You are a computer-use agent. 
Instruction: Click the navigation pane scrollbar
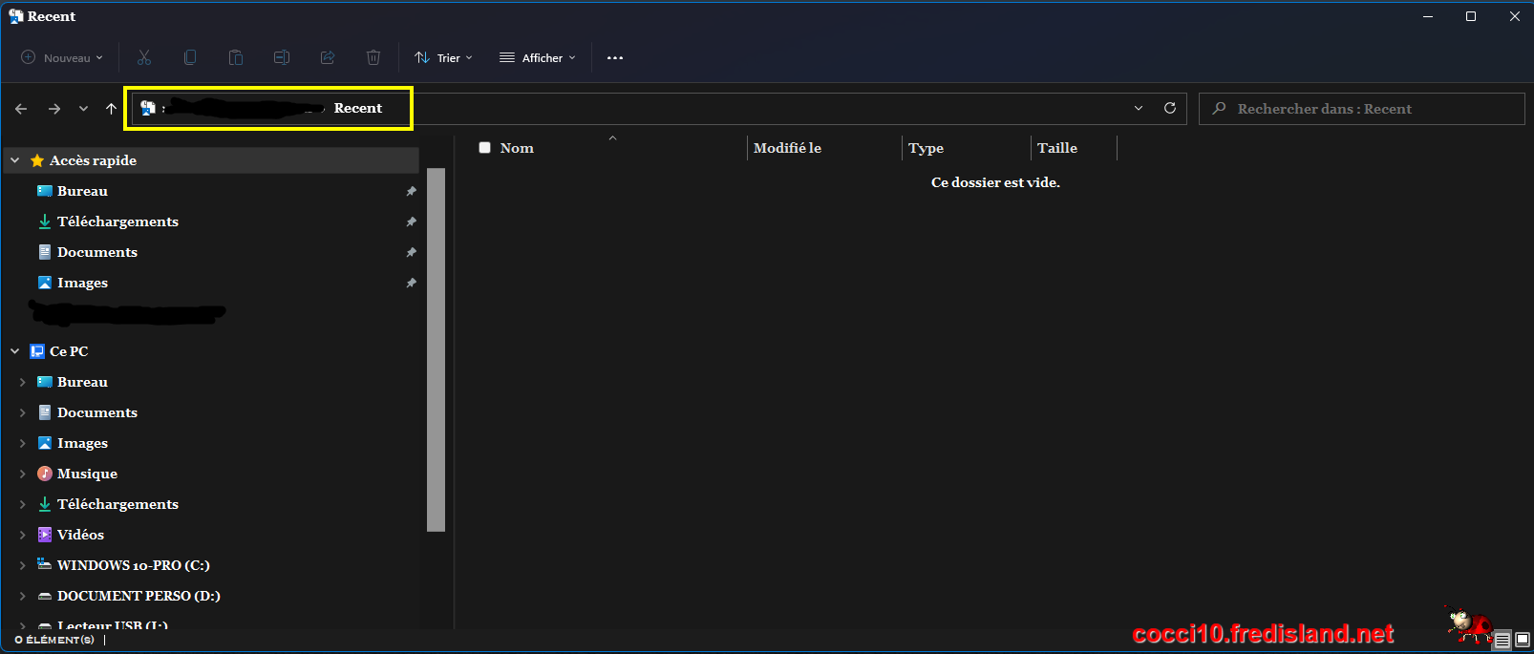(437, 349)
